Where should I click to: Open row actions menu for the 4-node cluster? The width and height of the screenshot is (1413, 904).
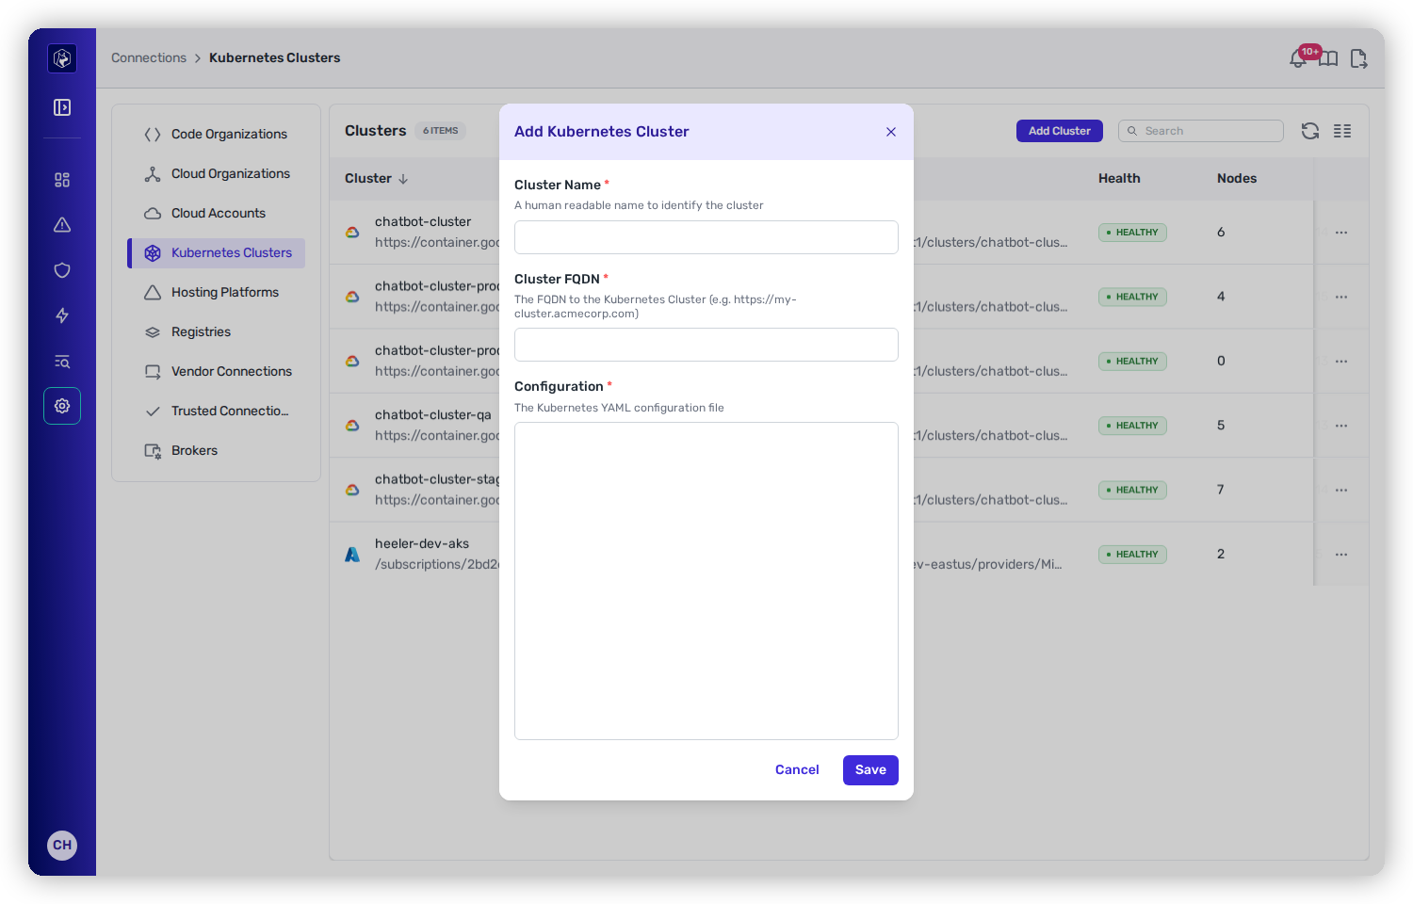tap(1341, 297)
